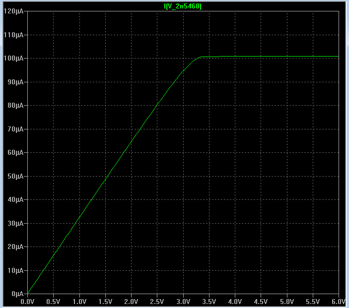The width and height of the screenshot is (349, 308).
Task: Click the 40µA vertical axis label
Action: [15, 199]
